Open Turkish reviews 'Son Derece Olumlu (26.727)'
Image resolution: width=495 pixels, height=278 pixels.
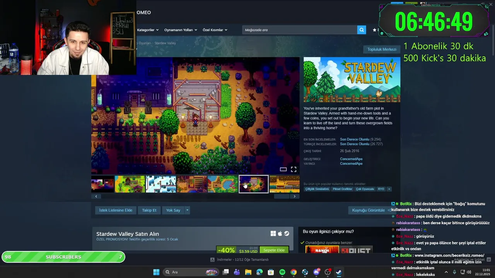[361, 144]
